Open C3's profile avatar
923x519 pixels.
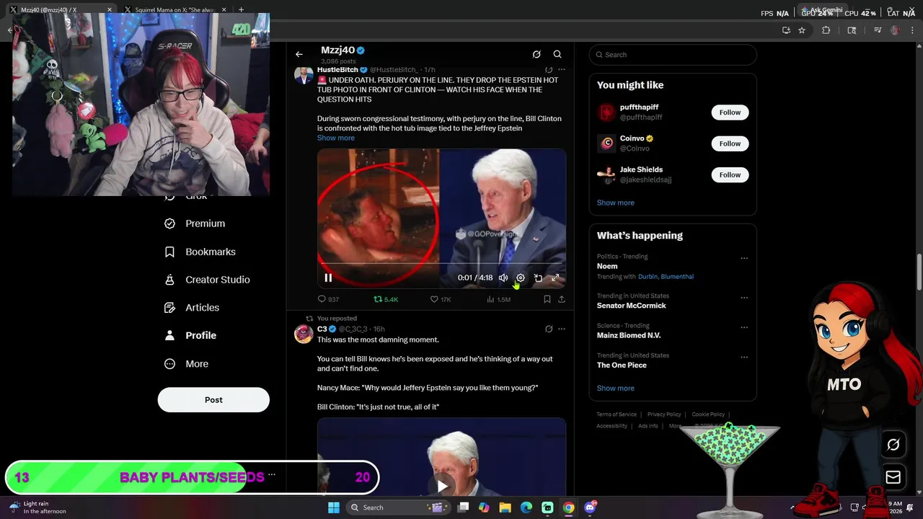[304, 333]
